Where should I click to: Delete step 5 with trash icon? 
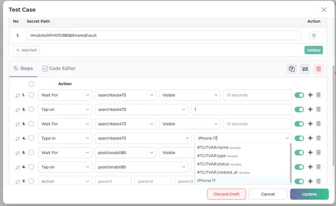319,152
